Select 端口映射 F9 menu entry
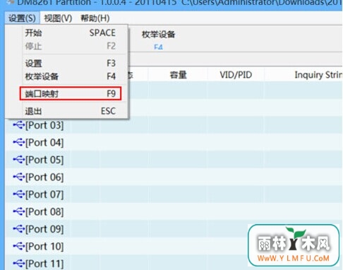Screen dimensions: 343x270 71,93
